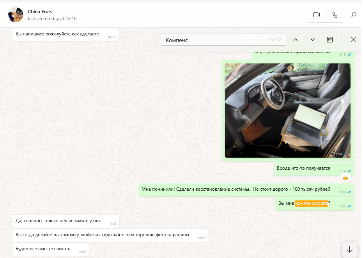Click the Компенс search input field
This screenshot has width=363, height=258.
223,40
